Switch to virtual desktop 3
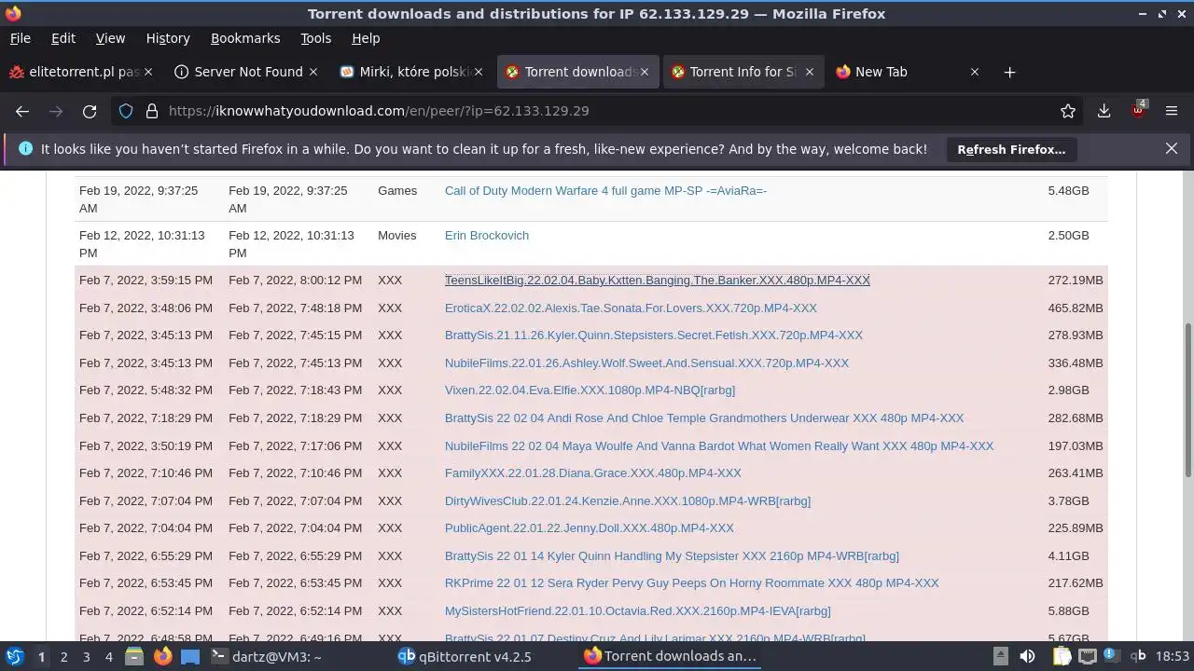The width and height of the screenshot is (1194, 671). point(86,656)
